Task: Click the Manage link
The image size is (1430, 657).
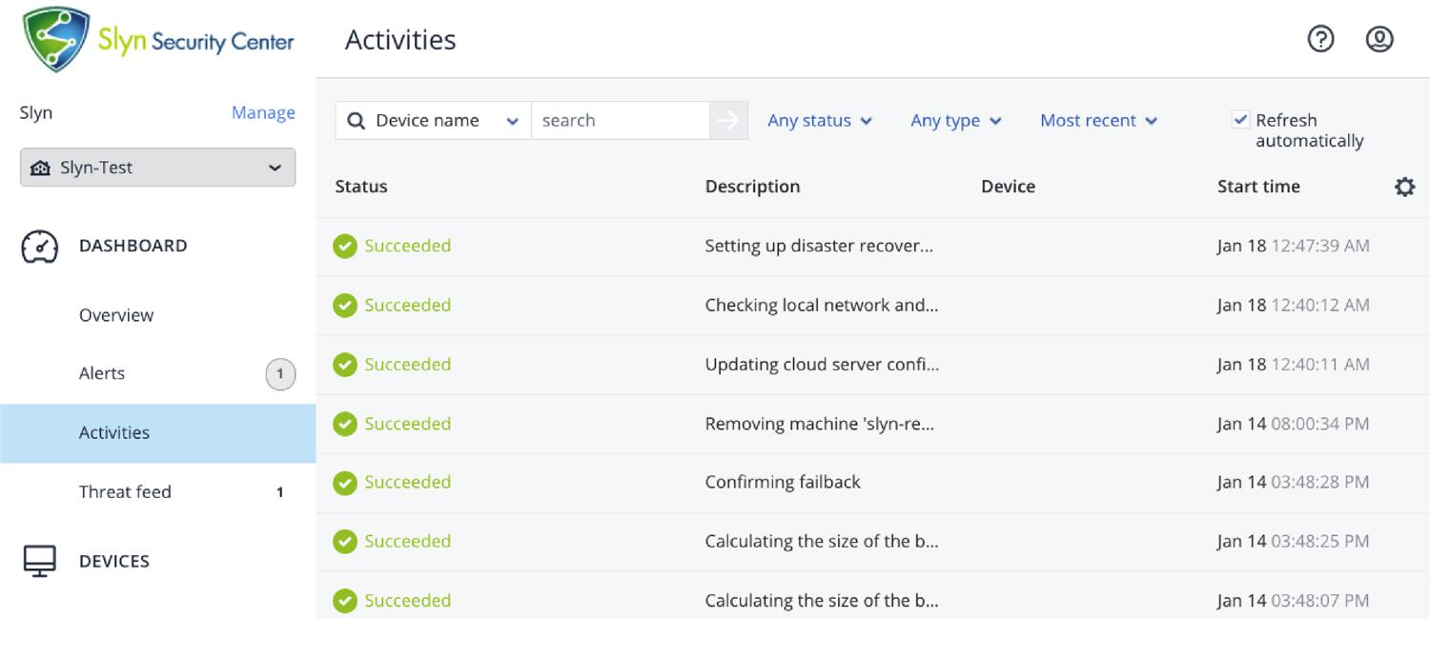Action: click(263, 112)
